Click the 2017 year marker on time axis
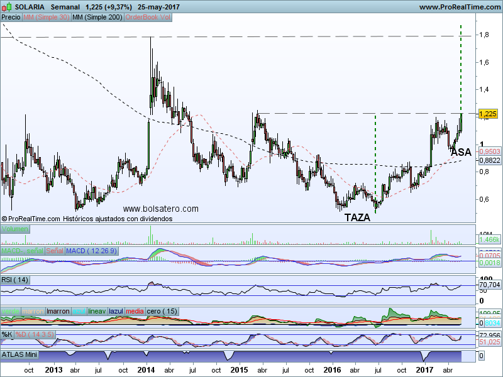This screenshot has height=377, width=503. pos(425,371)
